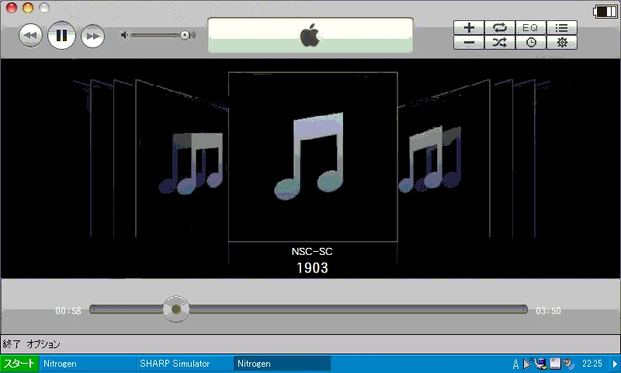Viewport: 621px width, 373px height.
Task: Switch to the first Nitrogen taskbar item
Action: (88, 364)
